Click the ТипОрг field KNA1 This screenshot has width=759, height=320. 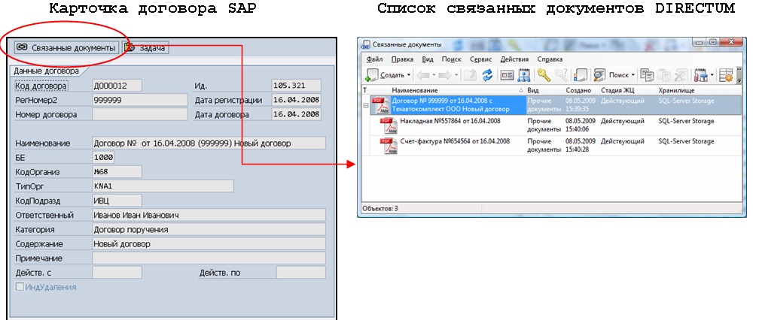(163, 186)
